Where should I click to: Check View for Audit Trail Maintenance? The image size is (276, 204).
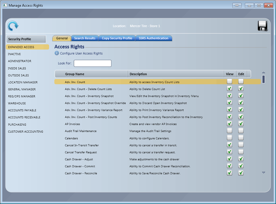(230, 131)
